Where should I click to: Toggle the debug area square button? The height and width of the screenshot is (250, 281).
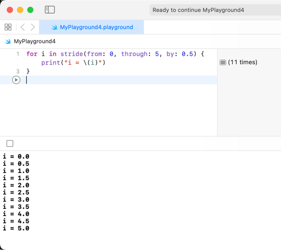pos(10,143)
